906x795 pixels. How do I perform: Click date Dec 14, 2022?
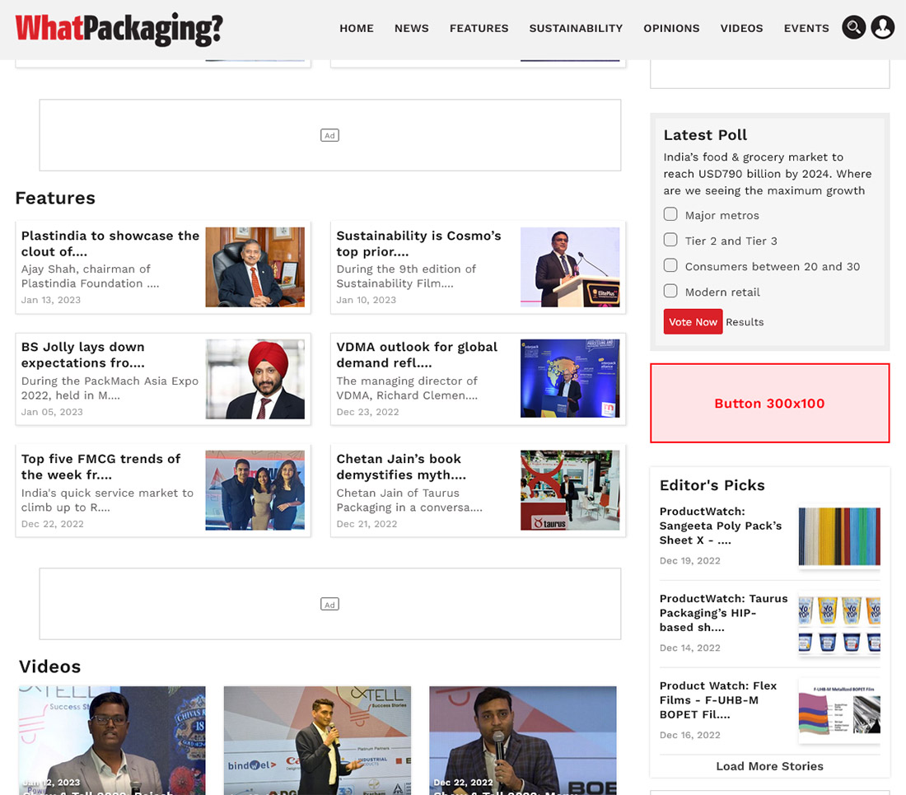point(690,648)
